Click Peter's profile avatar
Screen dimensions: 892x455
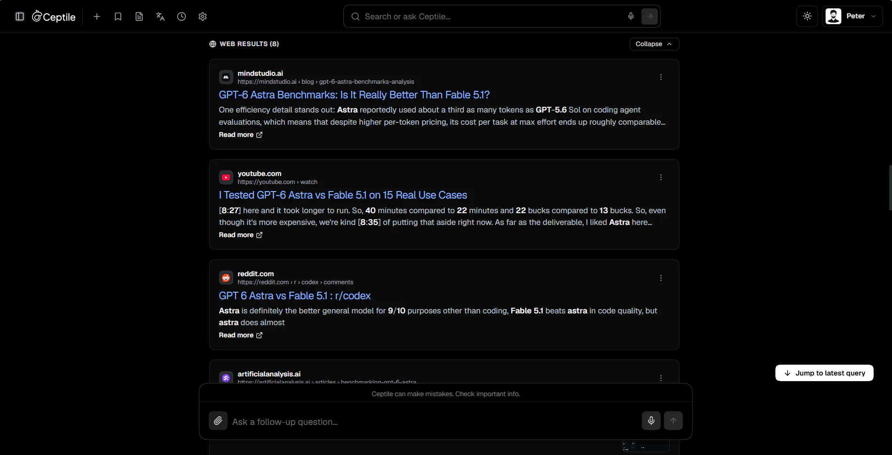(834, 16)
